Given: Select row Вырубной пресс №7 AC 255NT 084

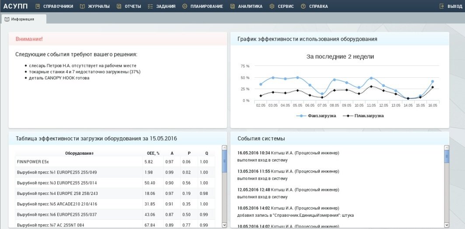Looking at the screenshot, I should tap(115, 225).
